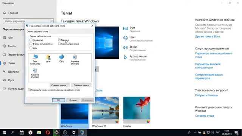This screenshot has width=242, height=136.
Task: Open Темы in the Settings sidebar
Action: 12,63
